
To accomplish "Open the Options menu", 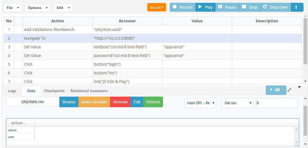I will click(38, 8).
